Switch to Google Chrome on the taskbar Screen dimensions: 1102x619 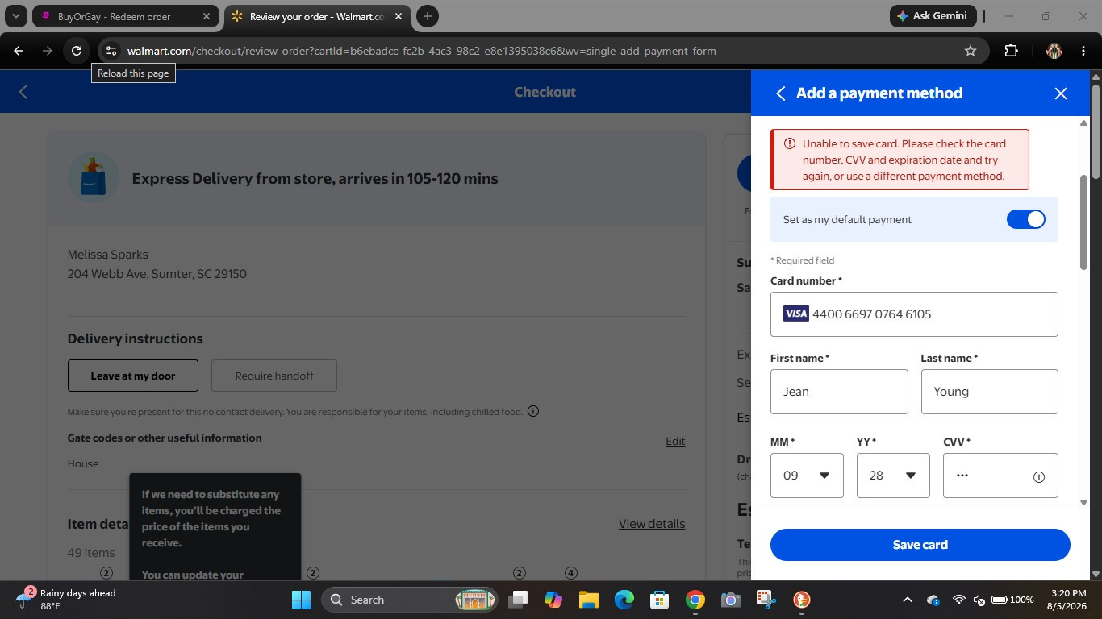[x=695, y=600]
